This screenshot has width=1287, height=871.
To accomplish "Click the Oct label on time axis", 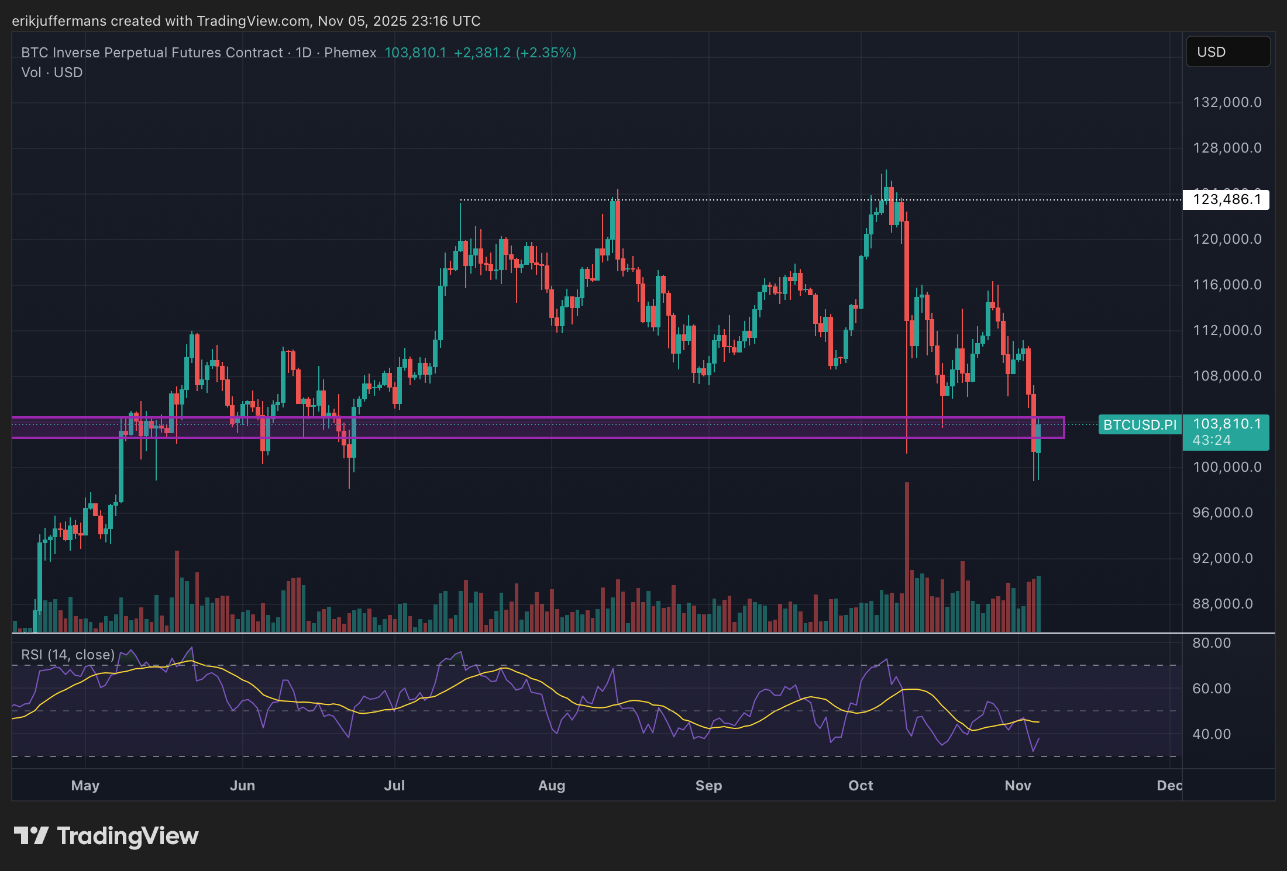I will (x=861, y=785).
